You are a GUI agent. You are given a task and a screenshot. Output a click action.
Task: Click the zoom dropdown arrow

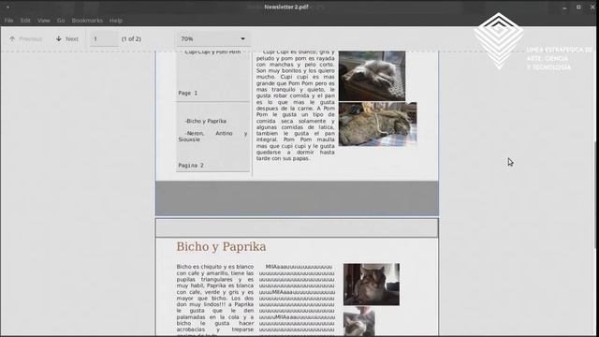(242, 38)
